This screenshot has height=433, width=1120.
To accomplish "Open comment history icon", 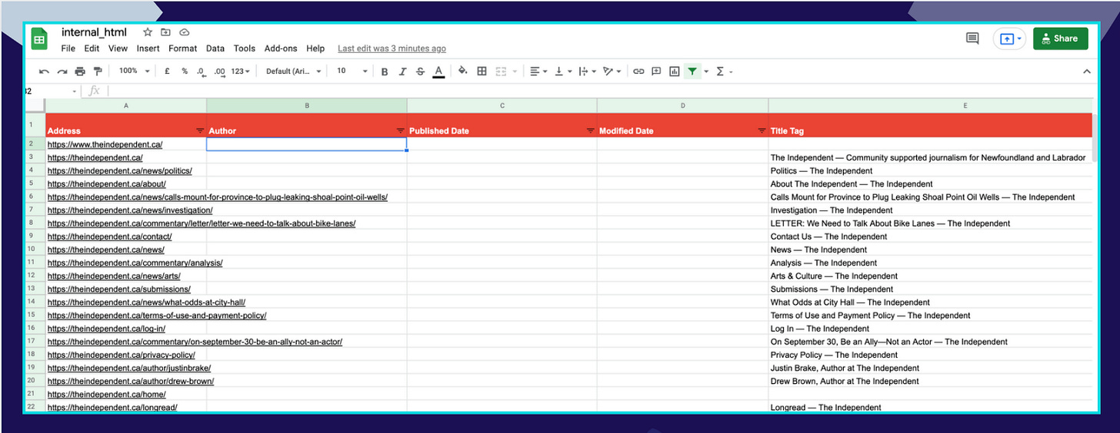I will tap(972, 38).
